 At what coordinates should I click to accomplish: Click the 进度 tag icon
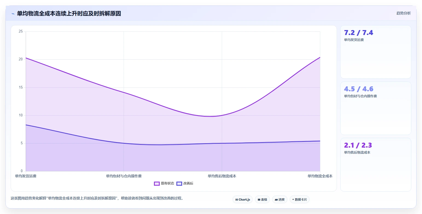point(276,200)
